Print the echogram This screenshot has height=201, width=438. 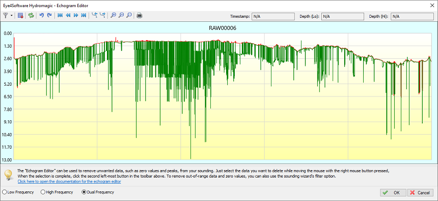click(x=140, y=16)
